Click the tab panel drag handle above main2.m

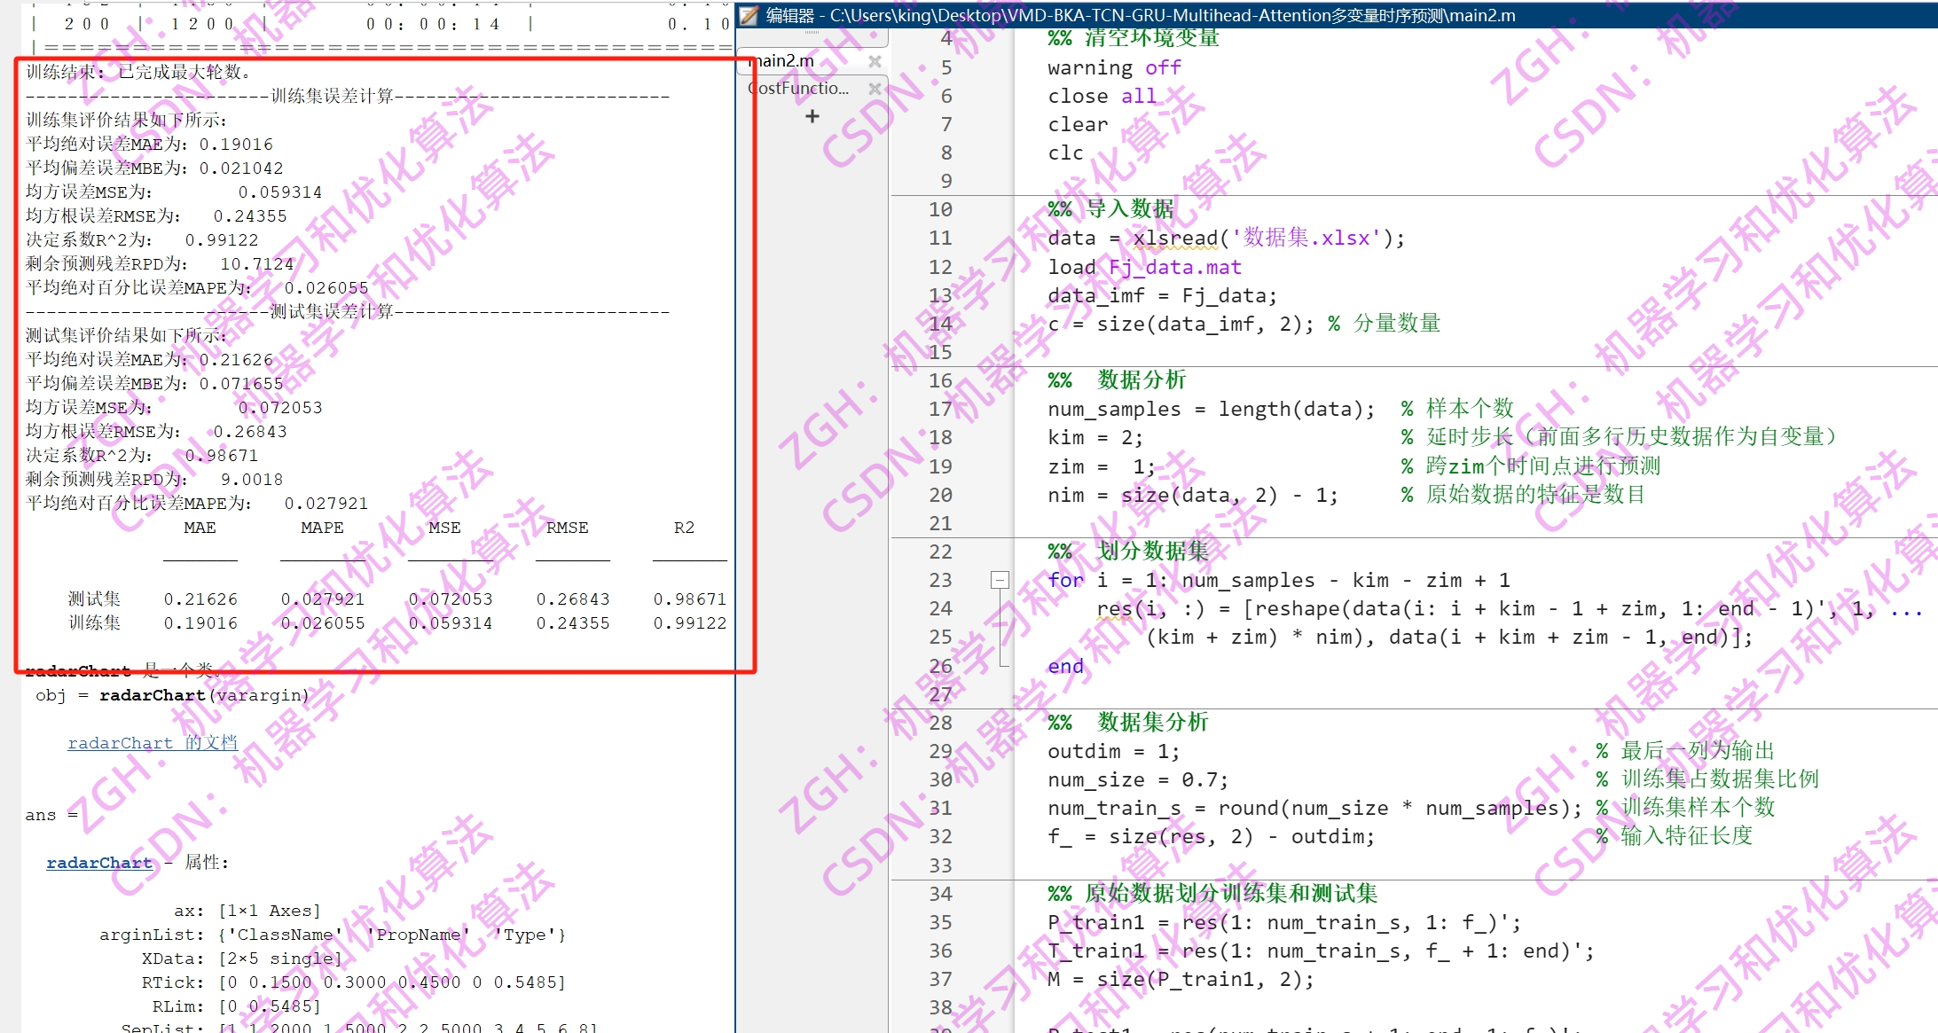pos(812,33)
